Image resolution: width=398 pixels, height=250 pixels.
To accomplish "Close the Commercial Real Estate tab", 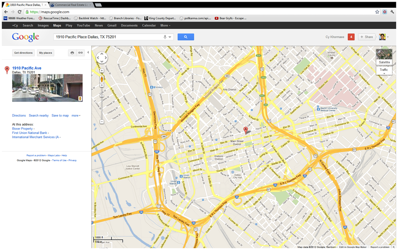I will click(91, 5).
